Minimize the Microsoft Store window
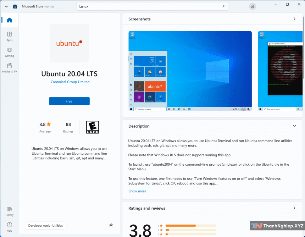Image resolution: width=305 pixels, height=237 pixels. (x=276, y=4)
